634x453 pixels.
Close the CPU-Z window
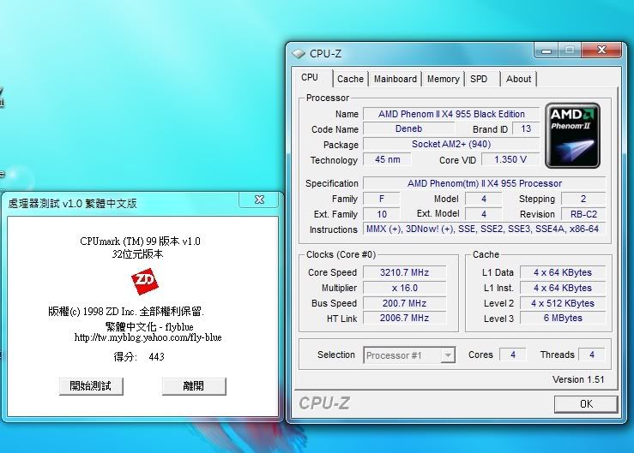coord(601,50)
